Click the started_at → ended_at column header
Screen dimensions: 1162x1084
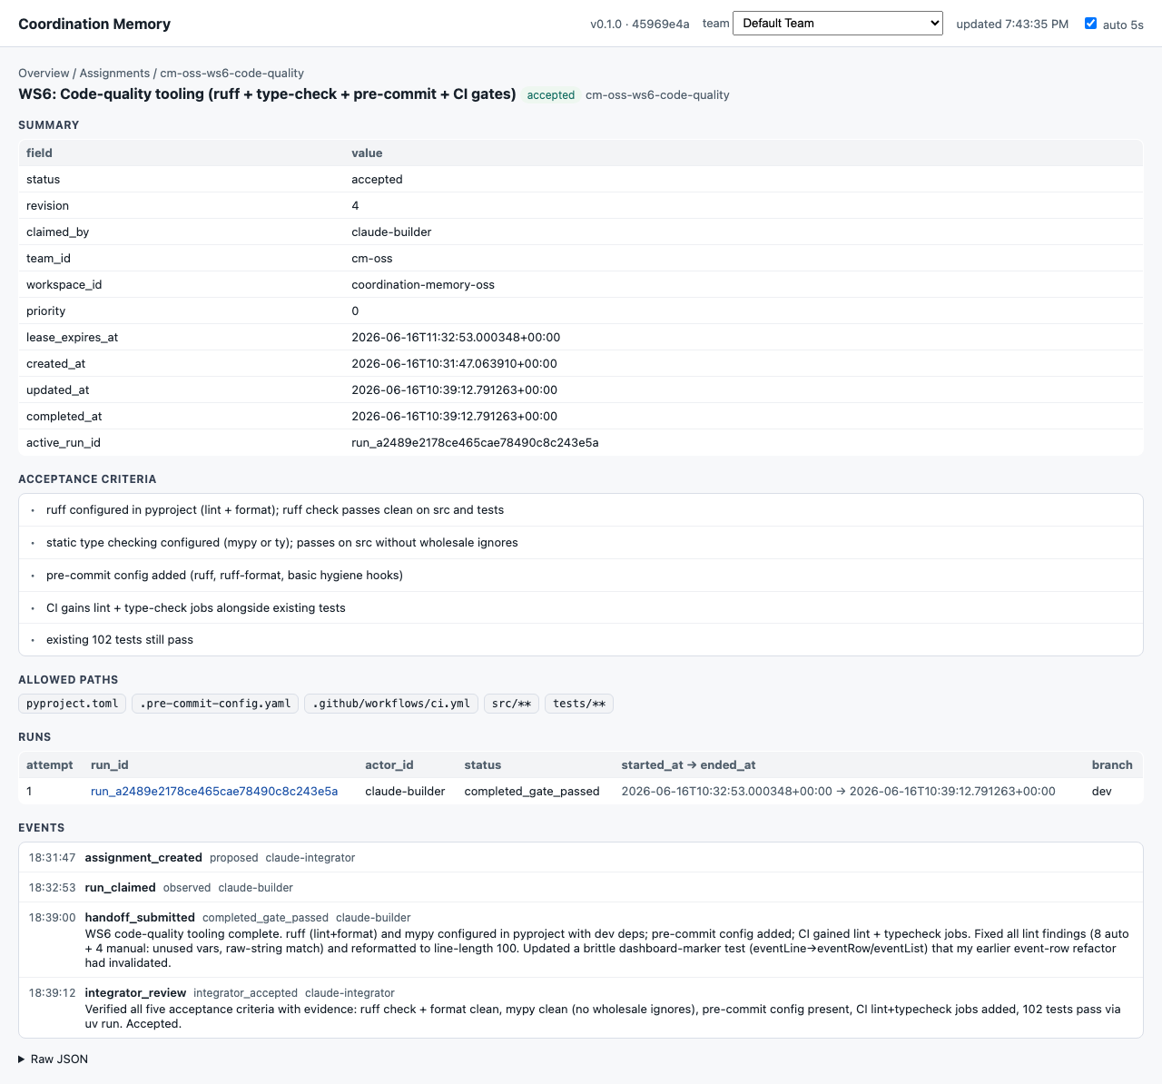click(688, 764)
